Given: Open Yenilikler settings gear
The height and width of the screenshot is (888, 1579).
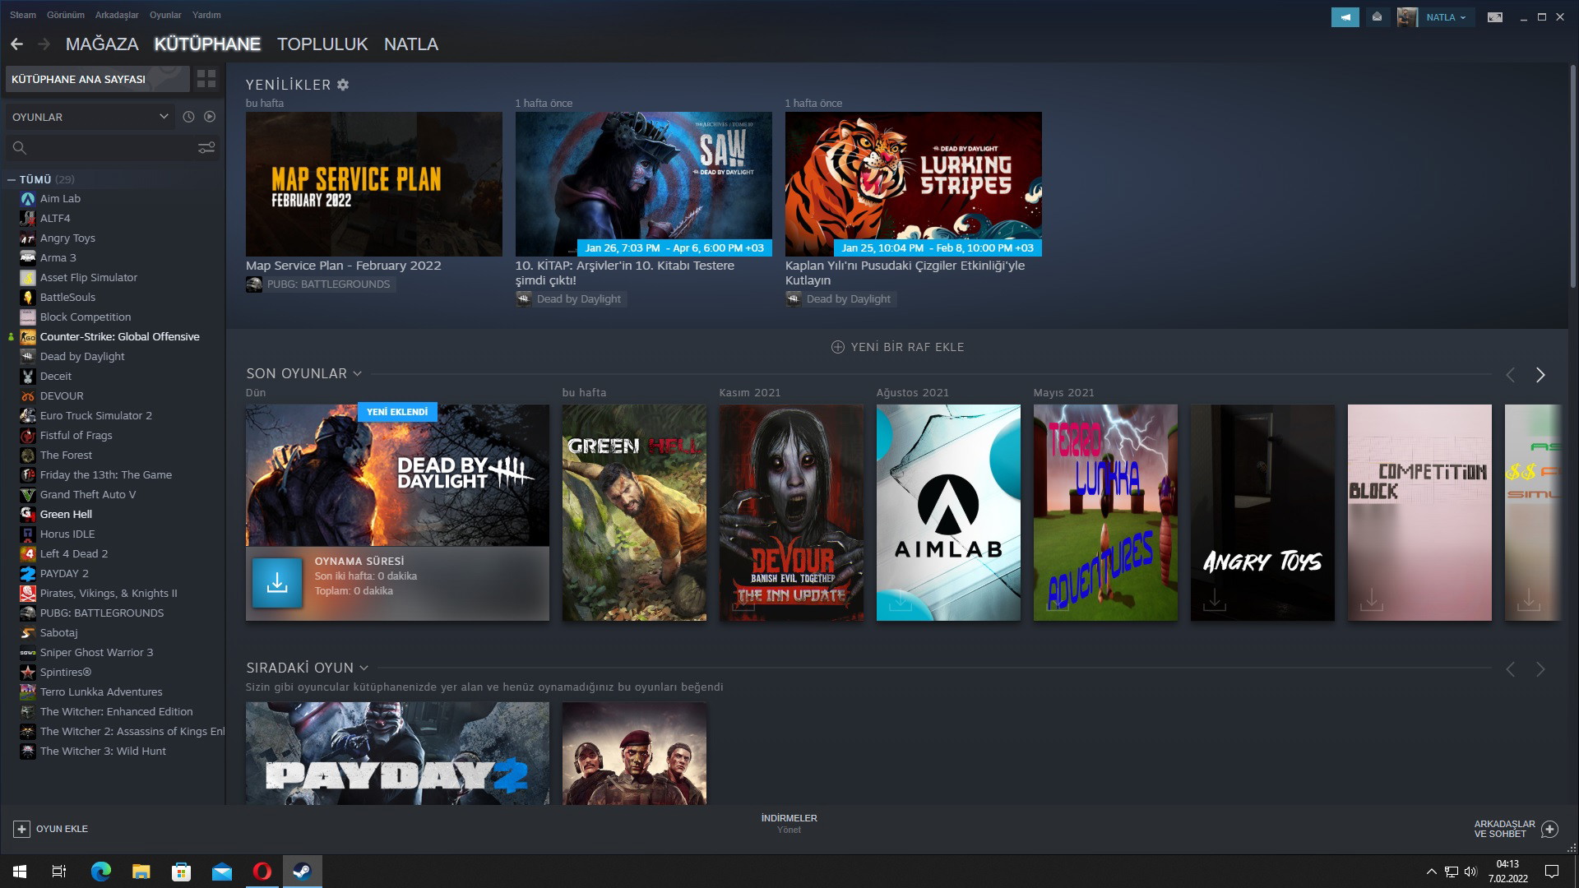Looking at the screenshot, I should tap(343, 85).
